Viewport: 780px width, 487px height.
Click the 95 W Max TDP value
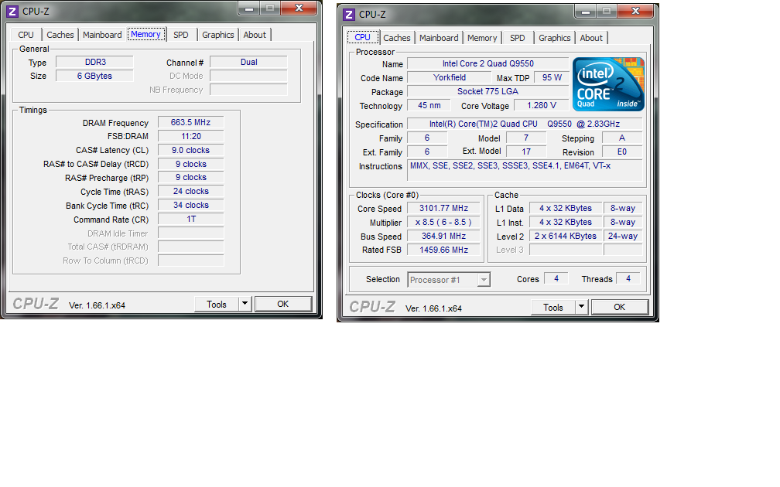tap(552, 77)
